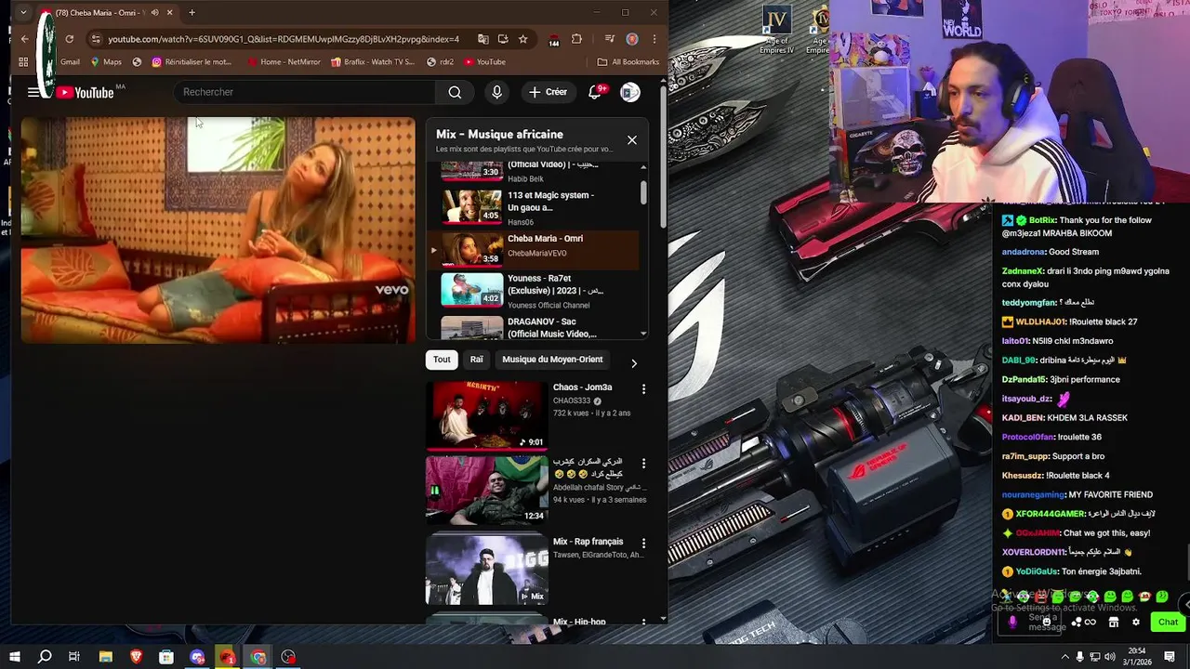Mute the Cheba Maria tab audio icon

[x=154, y=13]
